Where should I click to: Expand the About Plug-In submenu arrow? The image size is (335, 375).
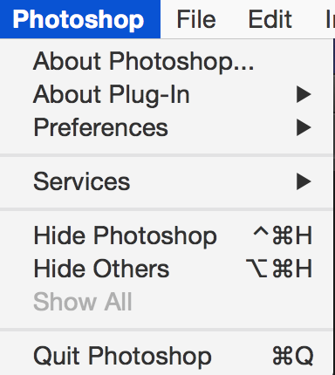(304, 94)
